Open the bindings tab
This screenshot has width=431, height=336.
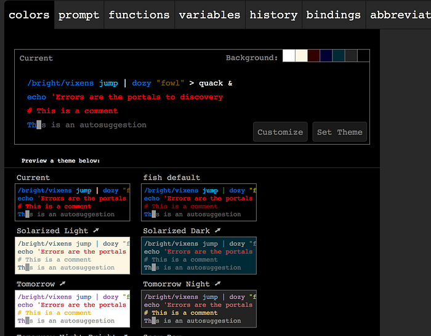click(x=334, y=15)
